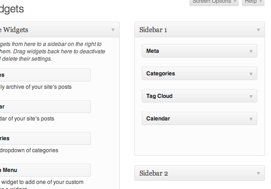Select the Categories widget title in Sidebar 1
The height and width of the screenshot is (189, 271).
tap(160, 74)
